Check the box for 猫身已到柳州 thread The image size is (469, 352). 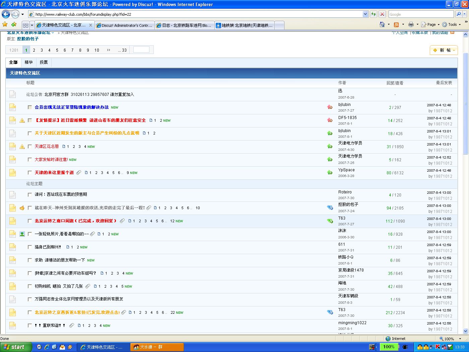coord(30,247)
